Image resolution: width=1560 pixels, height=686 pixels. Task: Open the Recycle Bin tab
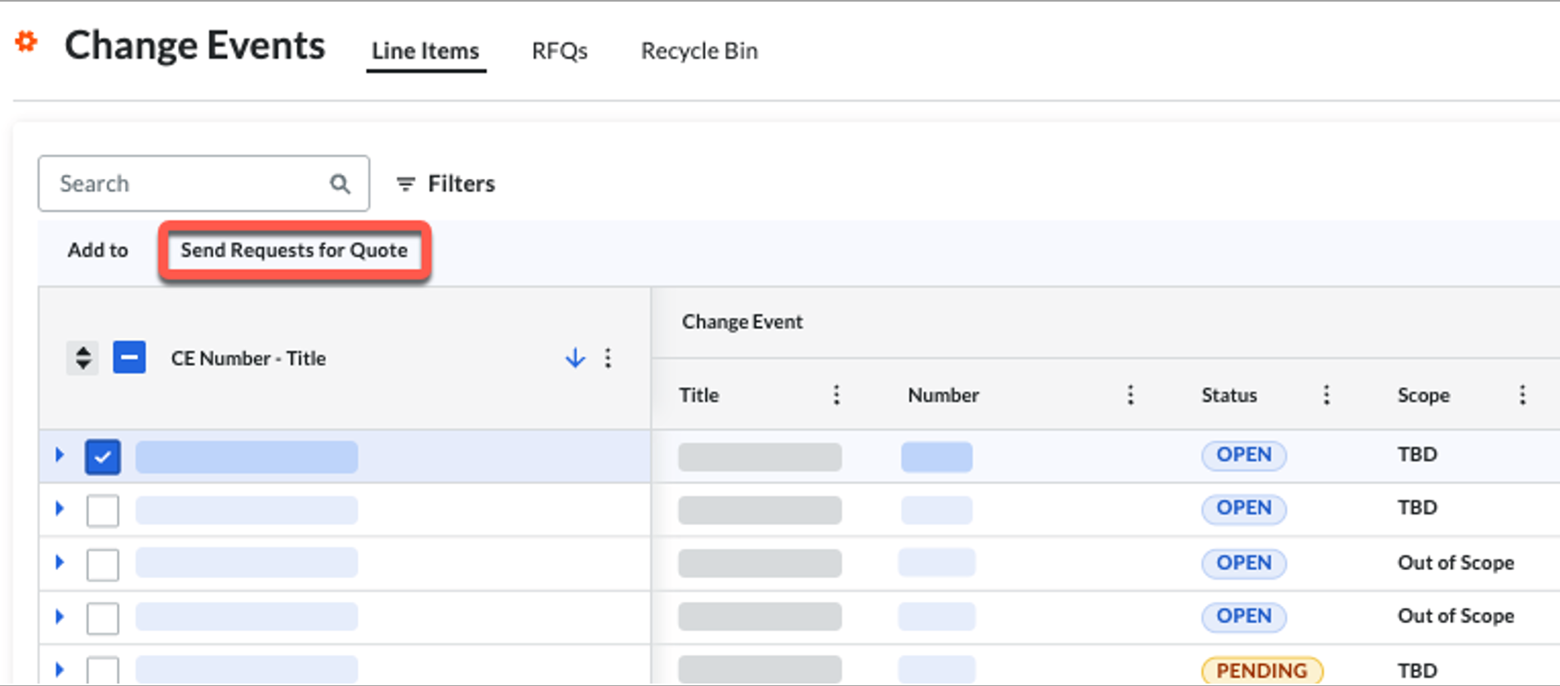tap(699, 51)
